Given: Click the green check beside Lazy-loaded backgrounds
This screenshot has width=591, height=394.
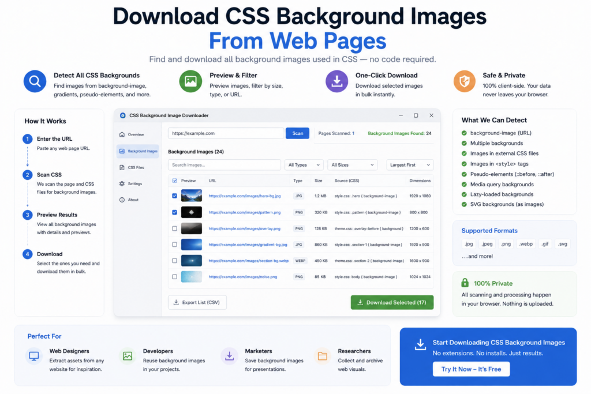Looking at the screenshot, I should point(464,194).
